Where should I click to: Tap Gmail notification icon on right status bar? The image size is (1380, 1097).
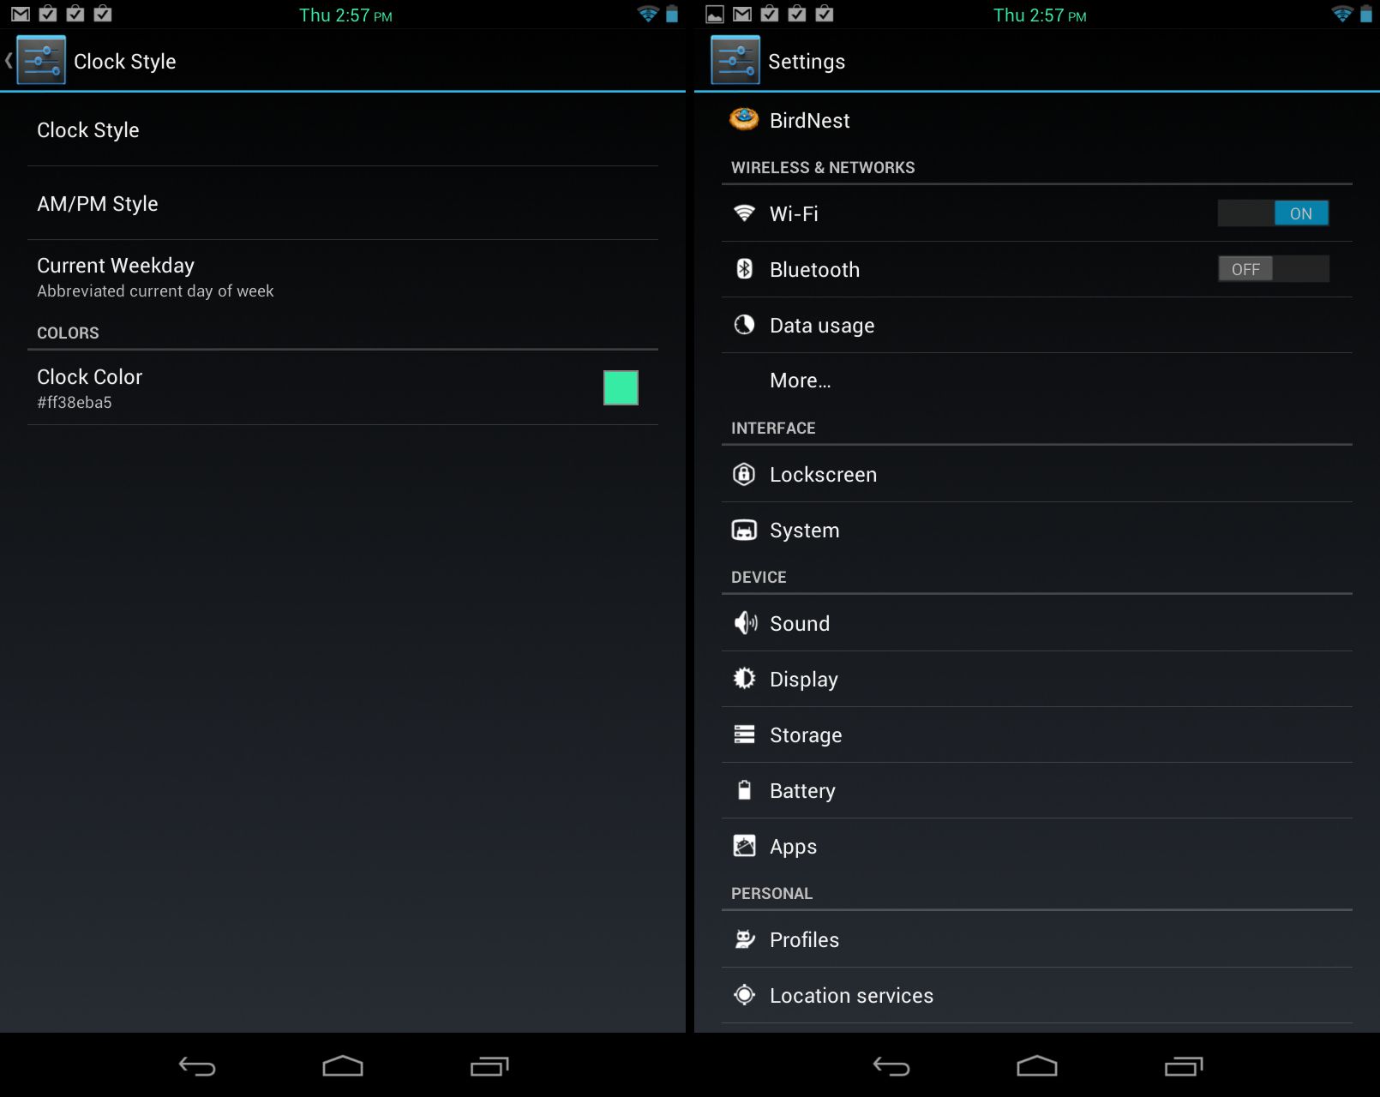tap(742, 14)
